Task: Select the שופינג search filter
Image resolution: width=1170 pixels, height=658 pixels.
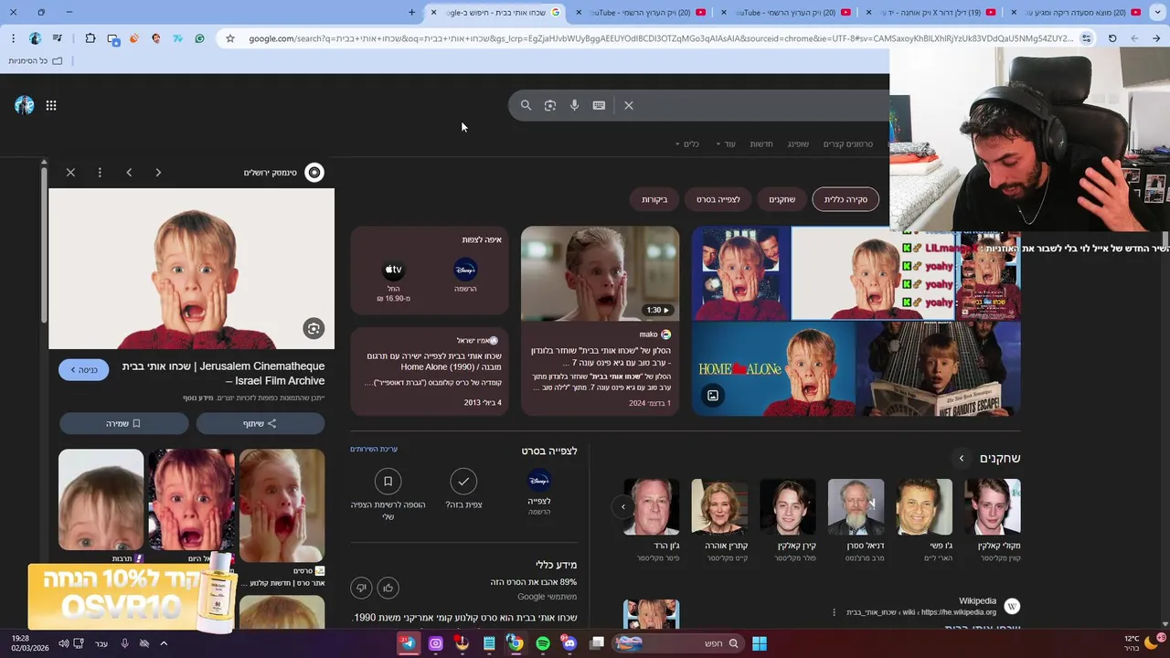Action: [x=798, y=144]
